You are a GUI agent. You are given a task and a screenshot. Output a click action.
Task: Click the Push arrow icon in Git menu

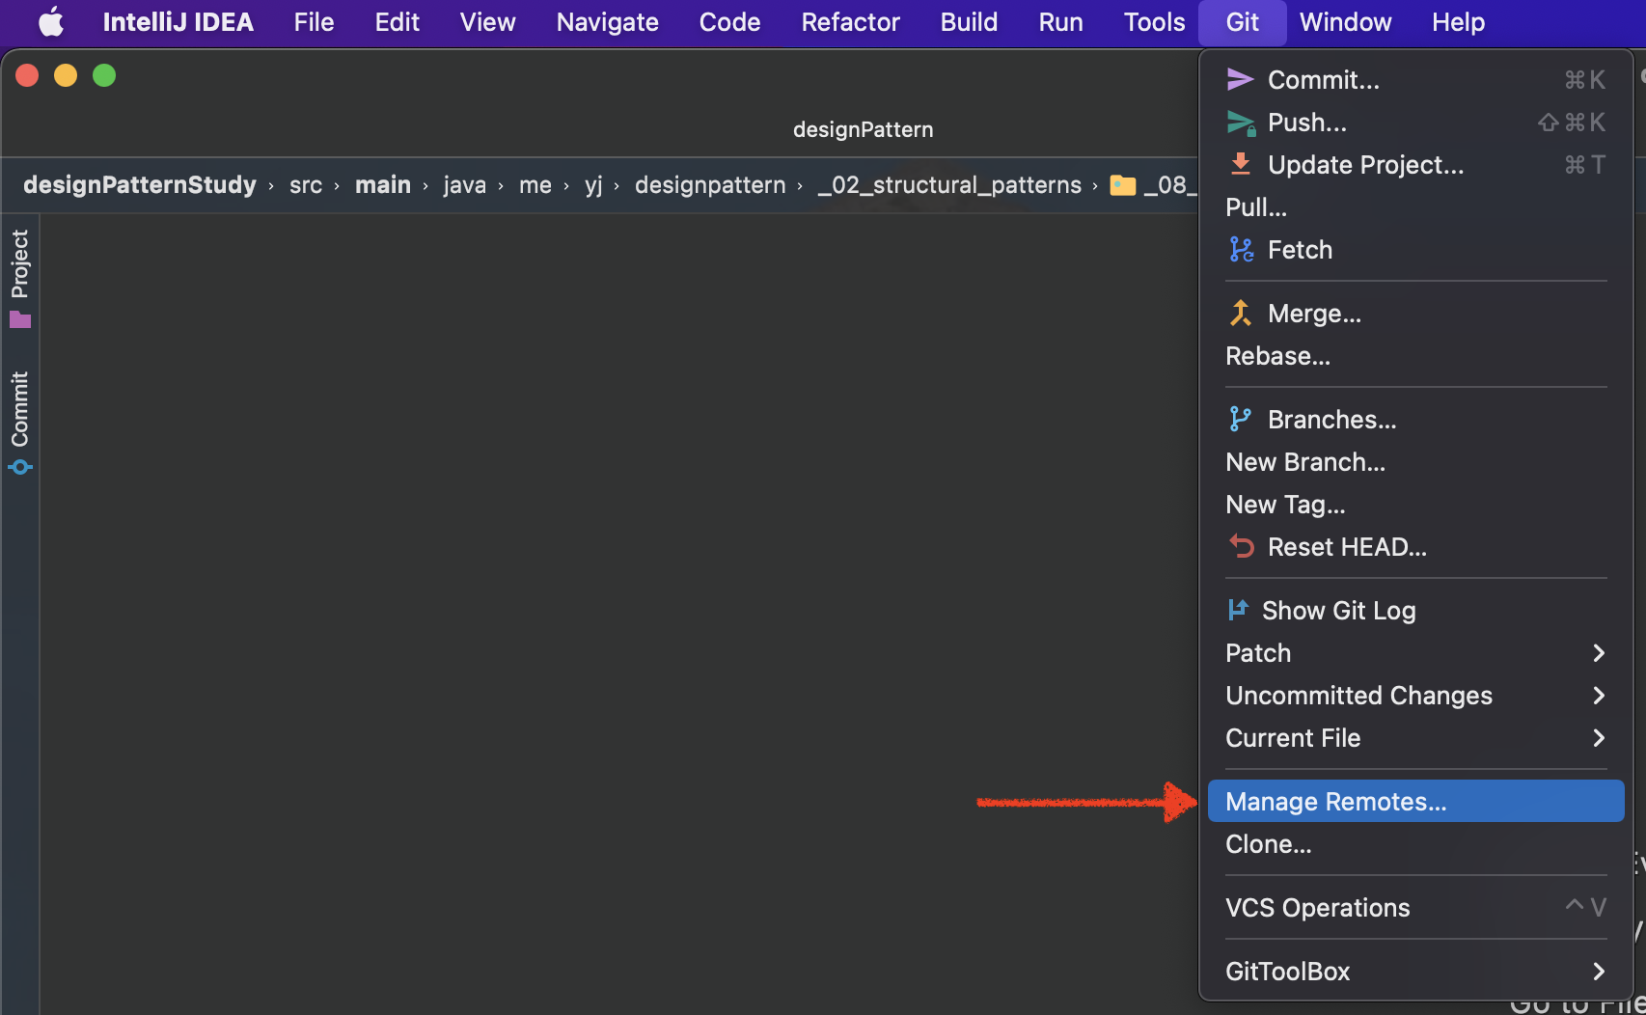click(1241, 123)
